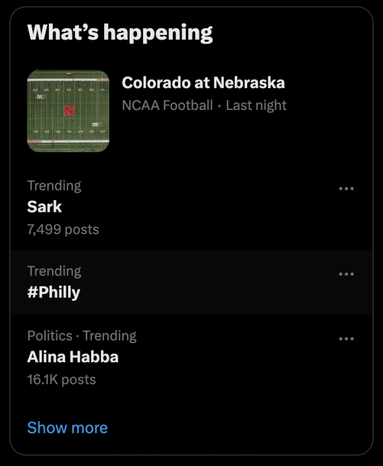The height and width of the screenshot is (466, 383).
Task: Click the Trending label above #Philly
Action: (55, 271)
